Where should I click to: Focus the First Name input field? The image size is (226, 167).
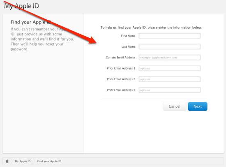pyautogui.click(x=169, y=36)
